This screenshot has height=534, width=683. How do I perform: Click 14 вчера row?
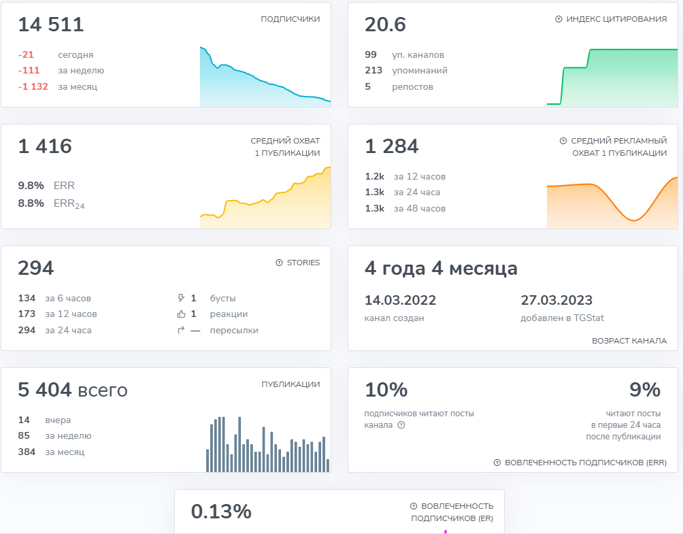pyautogui.click(x=44, y=420)
